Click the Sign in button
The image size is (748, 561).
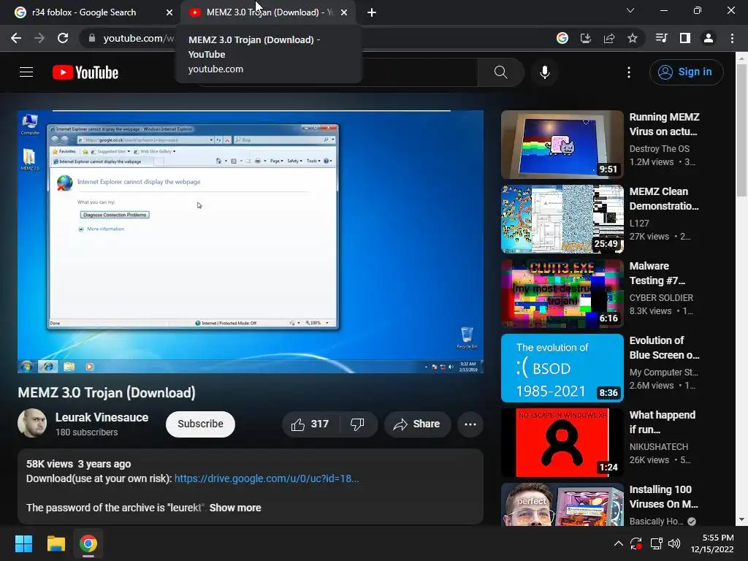(x=686, y=72)
